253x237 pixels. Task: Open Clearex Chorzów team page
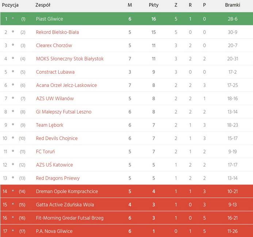click(54, 46)
